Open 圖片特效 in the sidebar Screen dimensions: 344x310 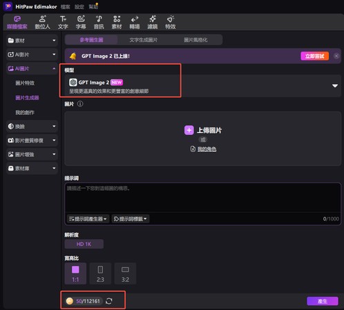click(25, 83)
